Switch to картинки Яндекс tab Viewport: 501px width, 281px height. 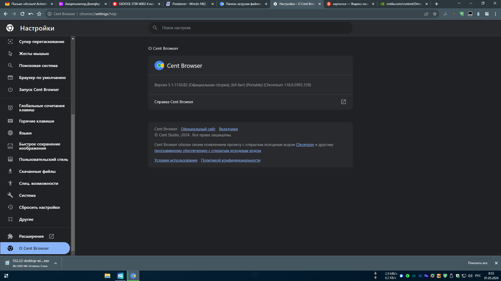tap(350, 4)
